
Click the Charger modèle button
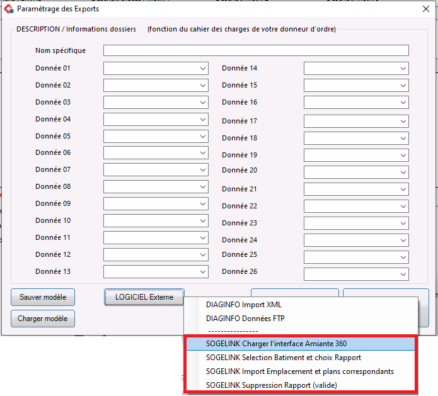click(x=43, y=319)
